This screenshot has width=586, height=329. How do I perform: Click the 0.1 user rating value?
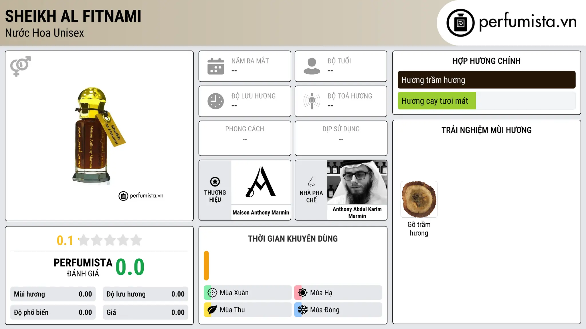click(x=65, y=240)
